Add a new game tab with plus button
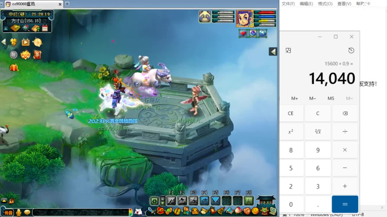Viewport: 387px width, 217px height. point(67,4)
